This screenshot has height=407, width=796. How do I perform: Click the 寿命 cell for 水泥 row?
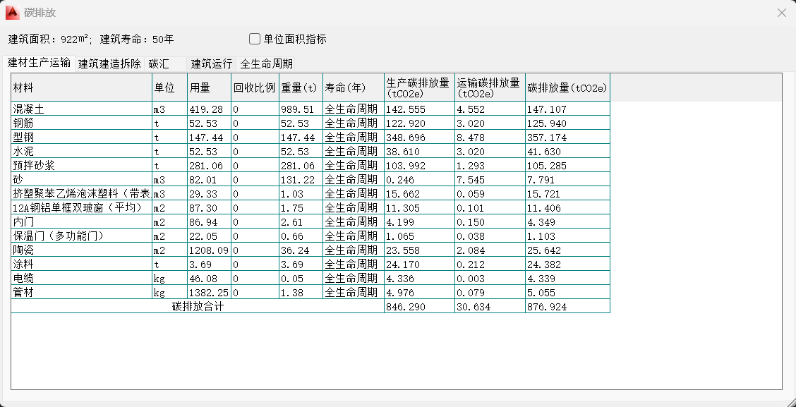pyautogui.click(x=352, y=152)
